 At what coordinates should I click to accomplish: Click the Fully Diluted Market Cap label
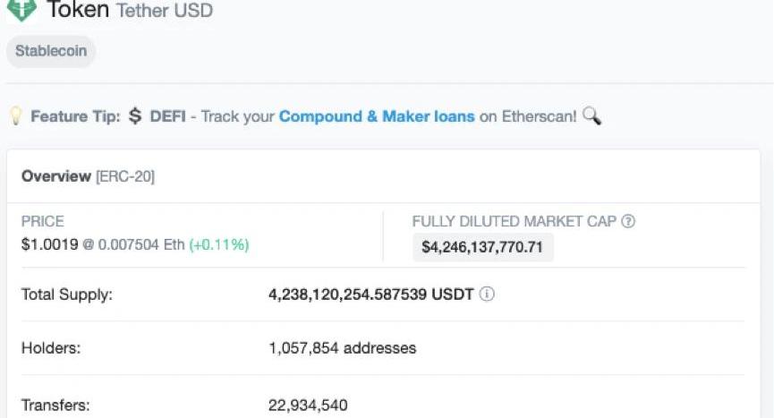[515, 221]
